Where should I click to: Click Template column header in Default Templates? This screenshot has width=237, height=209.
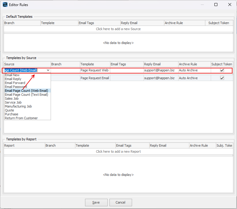click(x=59, y=23)
